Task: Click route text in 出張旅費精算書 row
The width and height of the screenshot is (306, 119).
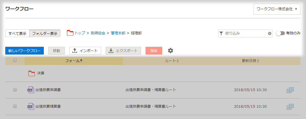Action: tap(151, 106)
